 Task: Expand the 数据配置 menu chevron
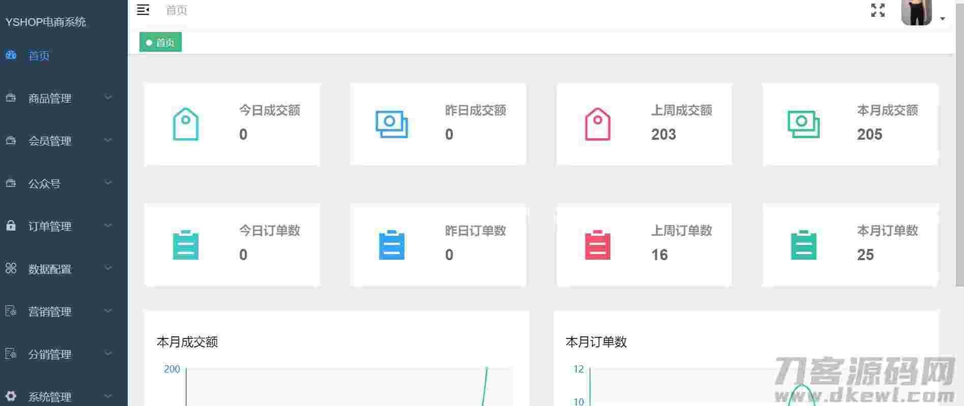(108, 268)
